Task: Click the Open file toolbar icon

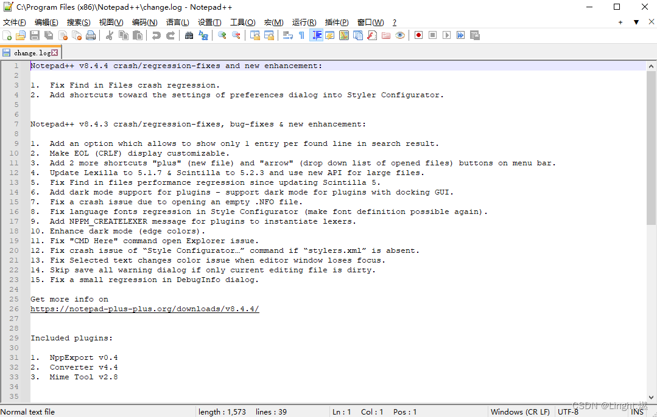Action: [x=21, y=35]
